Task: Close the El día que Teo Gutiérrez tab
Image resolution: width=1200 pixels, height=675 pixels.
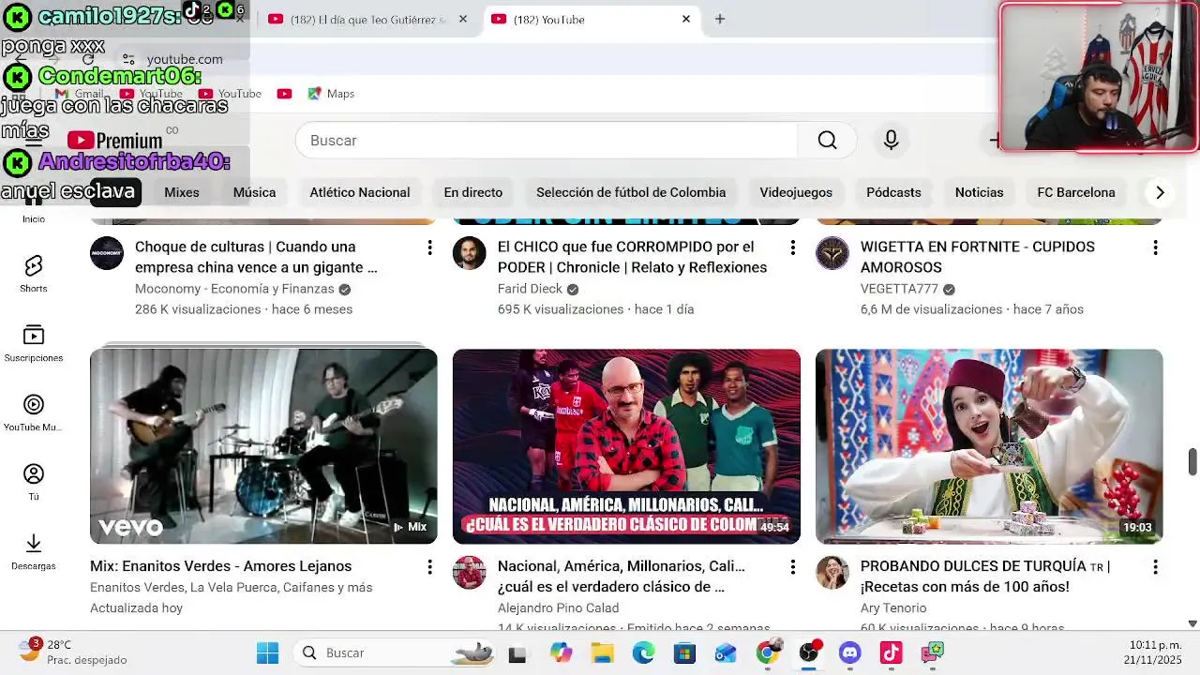Action: (463, 19)
